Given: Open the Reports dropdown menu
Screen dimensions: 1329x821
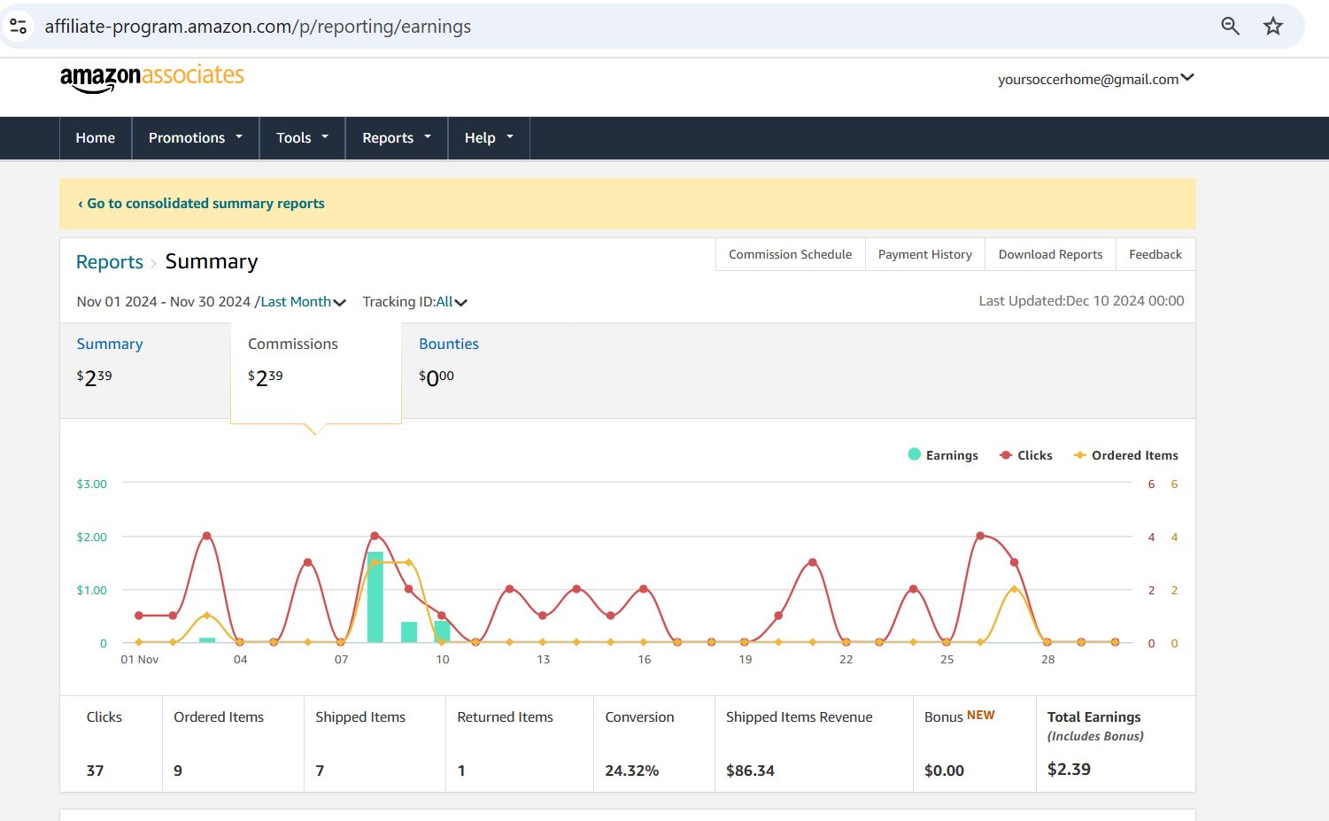Looking at the screenshot, I should tap(397, 138).
